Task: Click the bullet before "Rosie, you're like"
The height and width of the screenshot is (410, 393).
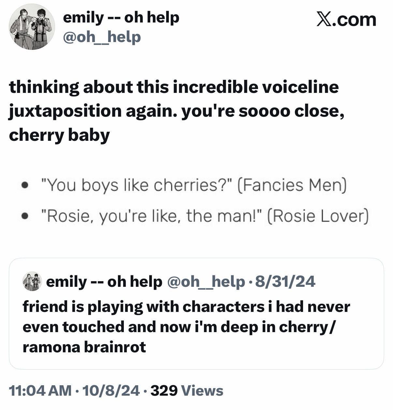Action: pyautogui.click(x=23, y=216)
